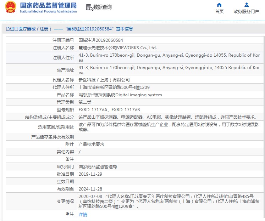The image size is (265, 221).
Task: Click the 生产地址 address value
Action: (x=169, y=70)
